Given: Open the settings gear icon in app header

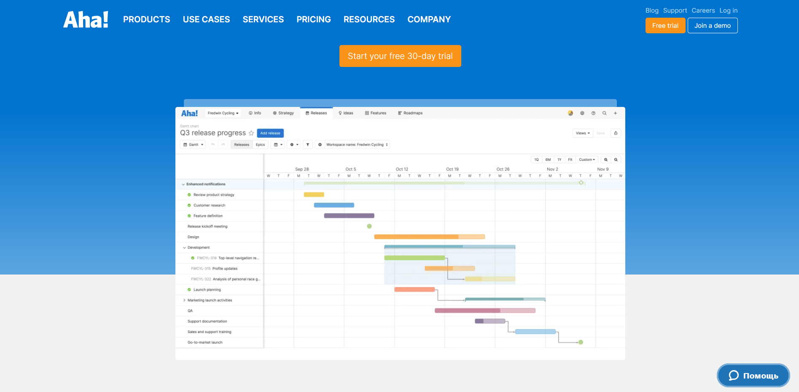Looking at the screenshot, I should coord(582,113).
